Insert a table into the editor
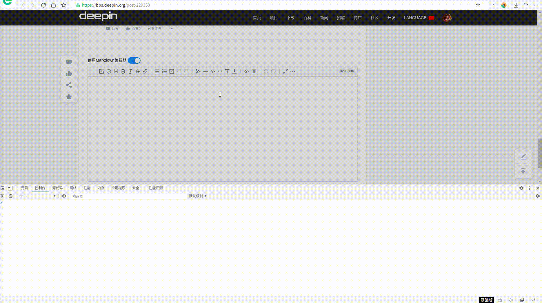The height and width of the screenshot is (303, 542). (254, 71)
